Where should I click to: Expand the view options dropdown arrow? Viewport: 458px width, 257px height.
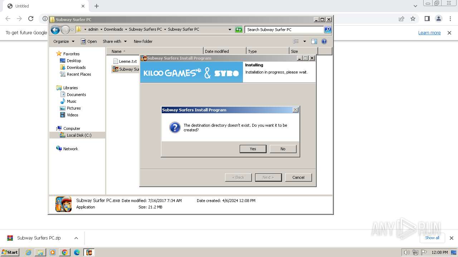pos(304,41)
